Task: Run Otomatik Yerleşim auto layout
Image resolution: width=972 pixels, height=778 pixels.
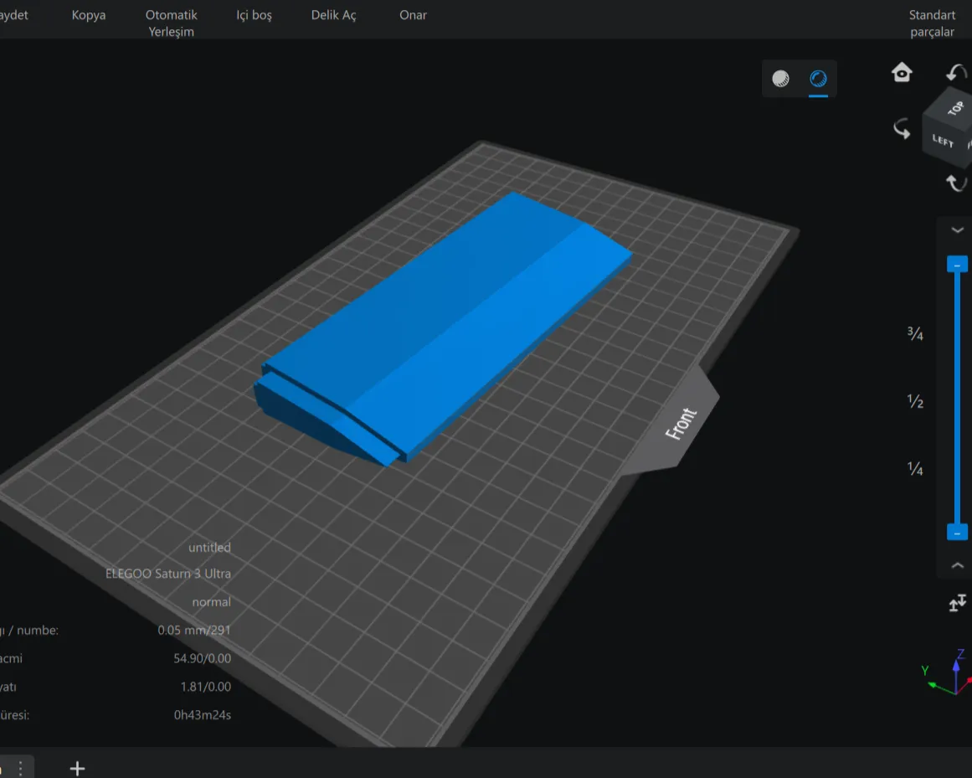Action: pyautogui.click(x=171, y=23)
